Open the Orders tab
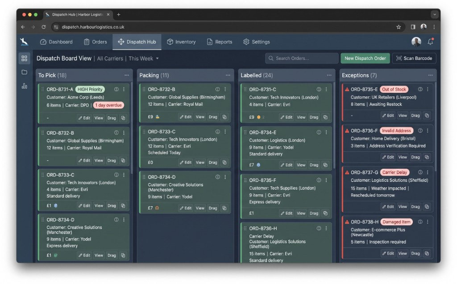Image resolution: width=457 pixels, height=284 pixels. pyautogui.click(x=96, y=42)
